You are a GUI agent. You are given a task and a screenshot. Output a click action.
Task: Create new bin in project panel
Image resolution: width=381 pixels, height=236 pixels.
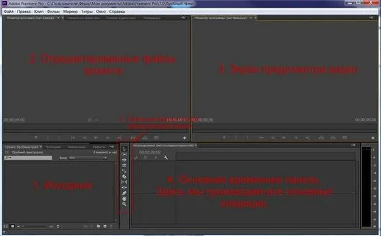coord(98,226)
